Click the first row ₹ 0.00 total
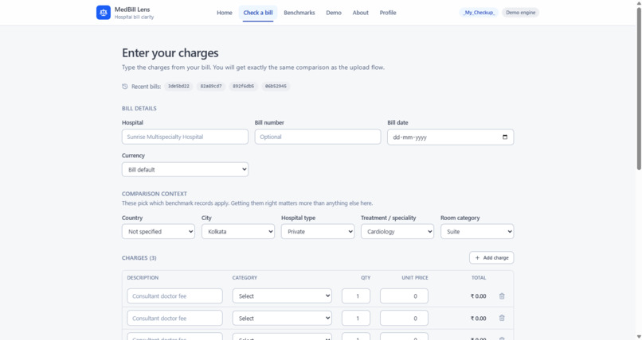 coord(478,296)
